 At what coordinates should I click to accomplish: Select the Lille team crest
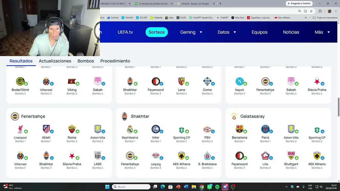click(x=265, y=156)
